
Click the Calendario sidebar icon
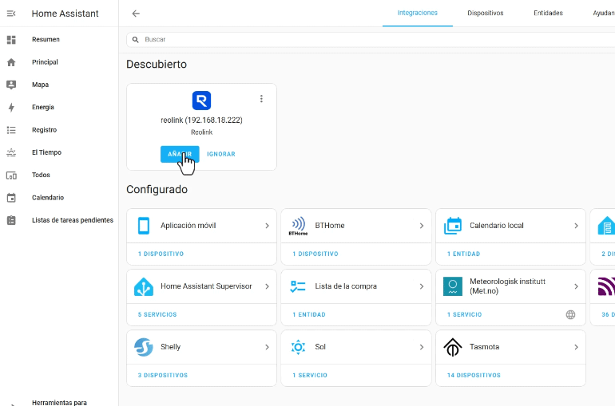11,198
